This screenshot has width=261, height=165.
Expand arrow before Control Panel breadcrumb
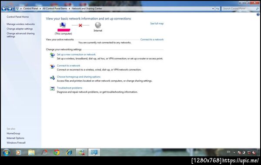click(x=21, y=9)
